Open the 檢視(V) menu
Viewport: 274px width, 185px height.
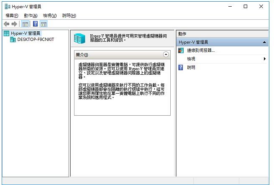point(50,15)
